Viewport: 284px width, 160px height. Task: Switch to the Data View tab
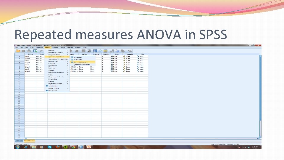pos(19,141)
